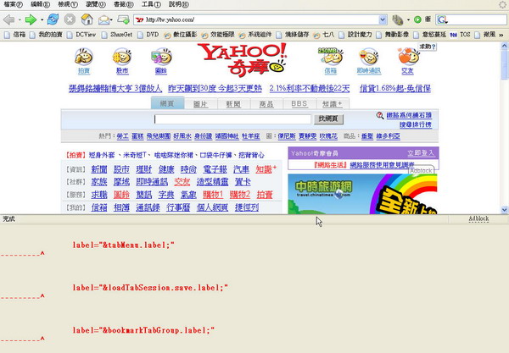The image size is (509, 353).
Task: Open the 造型精靈 link
Action: tap(213, 182)
